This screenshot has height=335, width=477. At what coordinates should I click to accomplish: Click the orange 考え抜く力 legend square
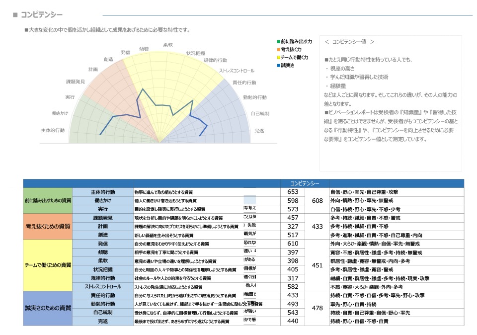278,50
